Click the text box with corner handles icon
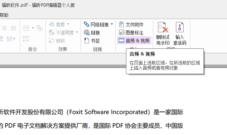227x135 pixels. 26,39
